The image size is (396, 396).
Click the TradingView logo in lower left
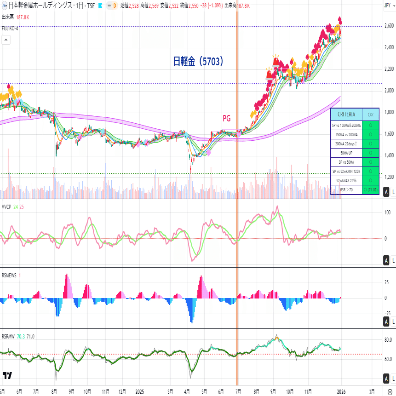pos(7,375)
